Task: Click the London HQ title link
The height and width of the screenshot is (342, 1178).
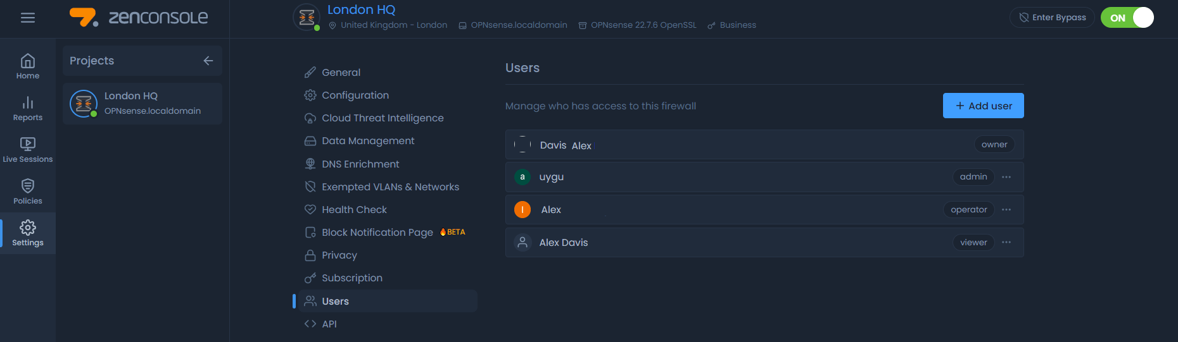Action: coord(361,9)
